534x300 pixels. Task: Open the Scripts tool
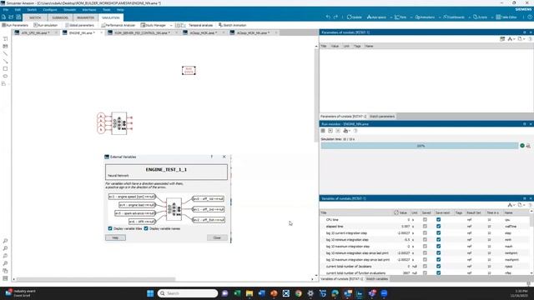481,17
